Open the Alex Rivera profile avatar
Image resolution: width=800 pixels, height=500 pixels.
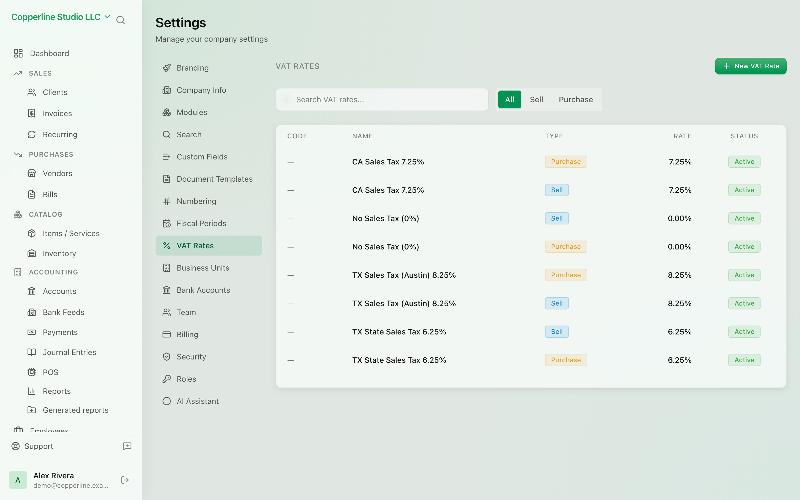[x=18, y=480]
